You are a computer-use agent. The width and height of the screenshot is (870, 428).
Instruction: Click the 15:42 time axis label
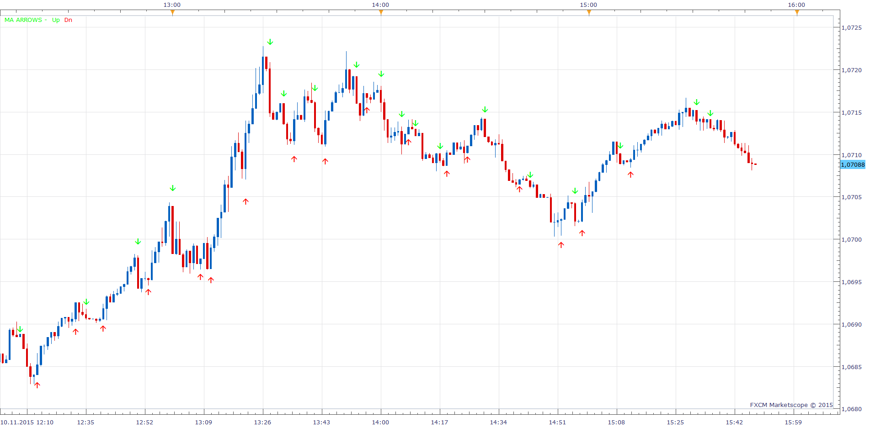(734, 422)
